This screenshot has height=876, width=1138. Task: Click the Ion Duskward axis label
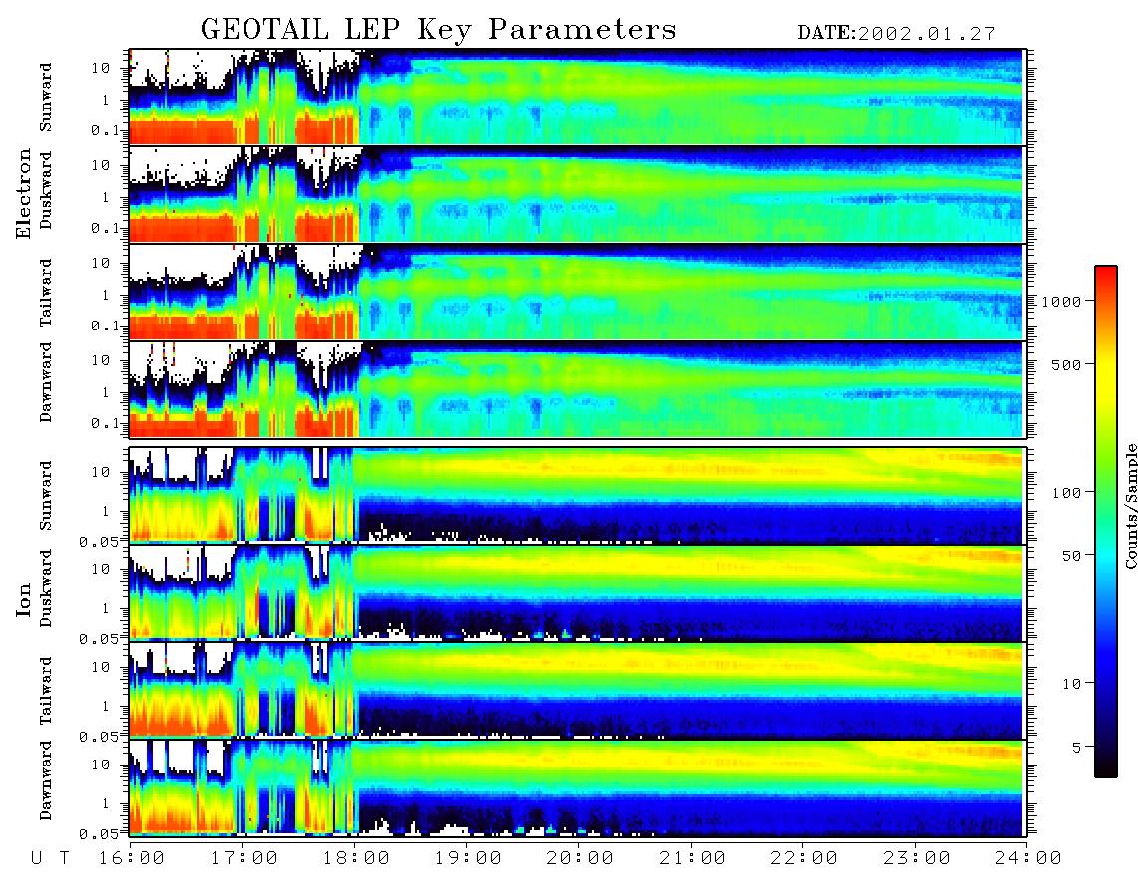tap(46, 588)
